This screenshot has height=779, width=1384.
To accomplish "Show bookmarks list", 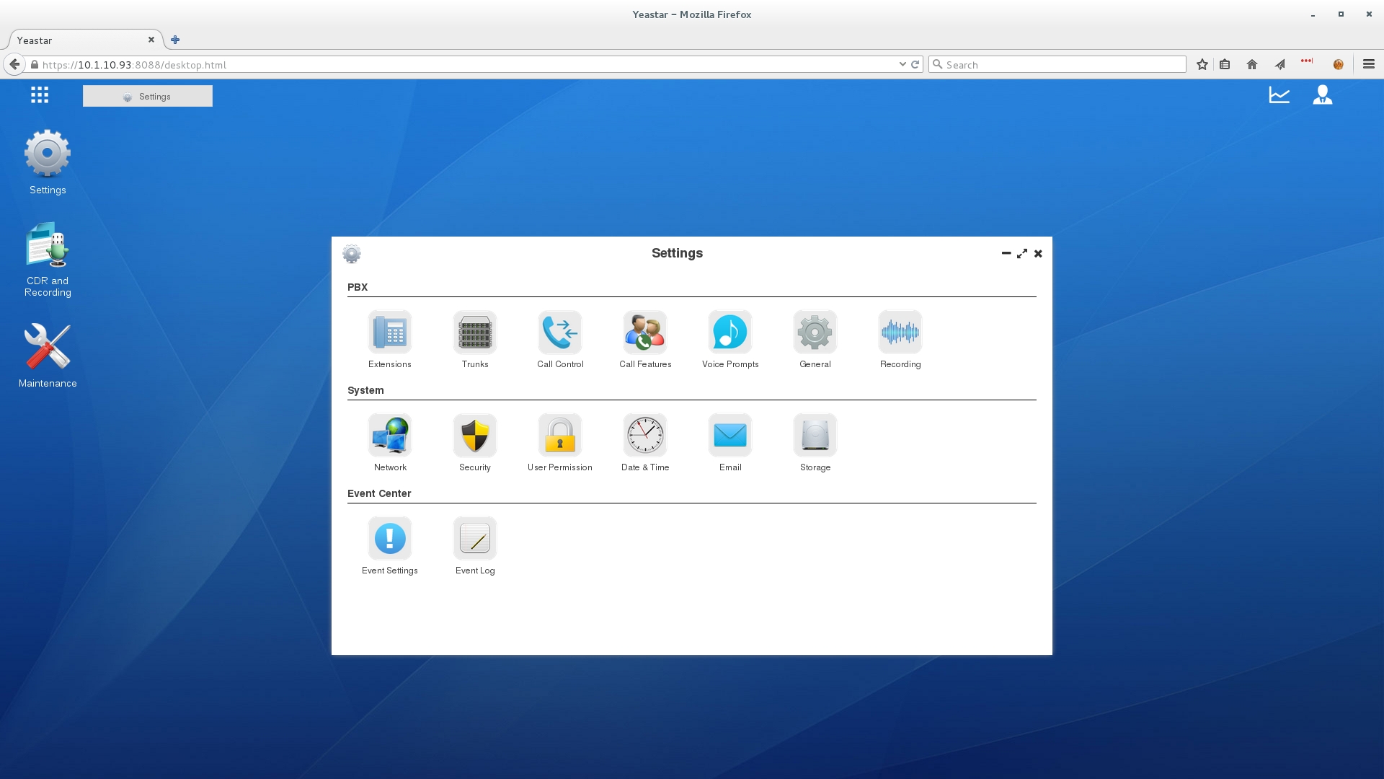I will pos(1225,64).
